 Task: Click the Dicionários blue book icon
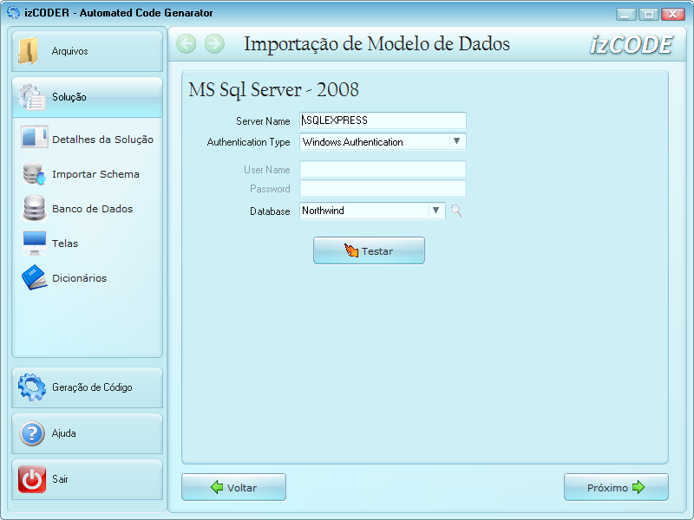pyautogui.click(x=34, y=277)
